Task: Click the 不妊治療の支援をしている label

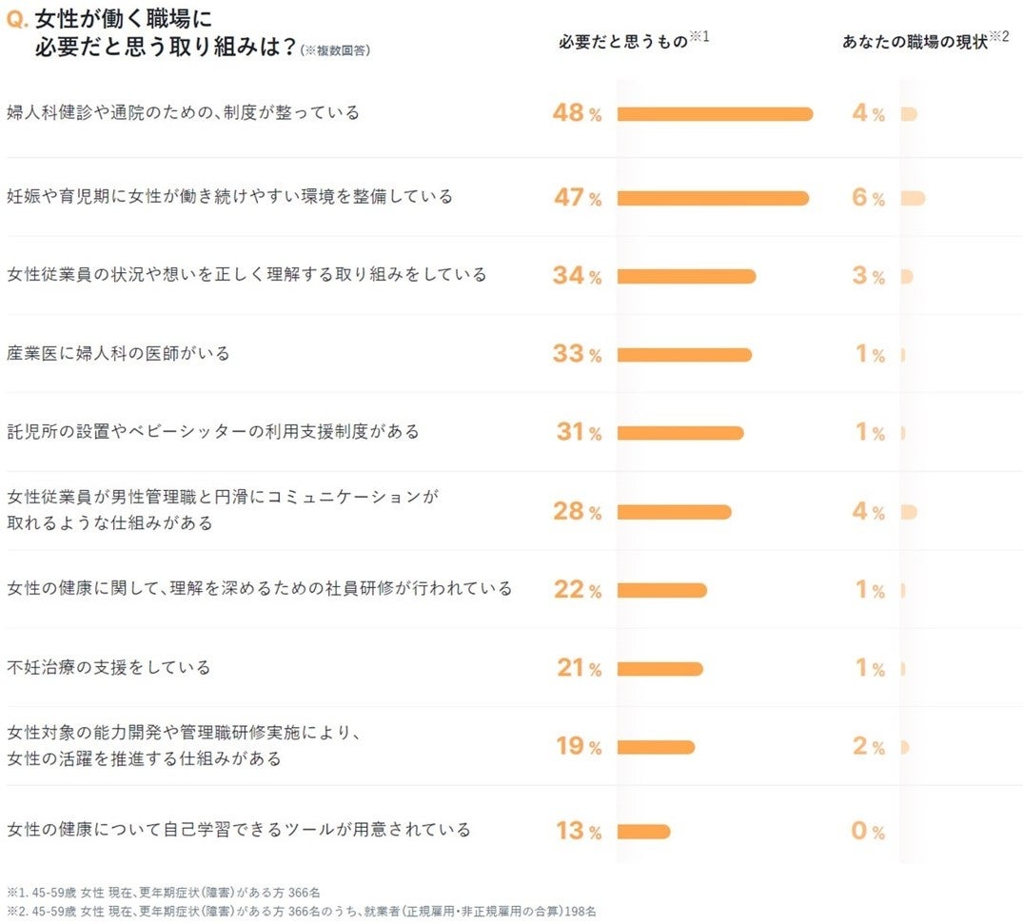Action: pyautogui.click(x=108, y=668)
